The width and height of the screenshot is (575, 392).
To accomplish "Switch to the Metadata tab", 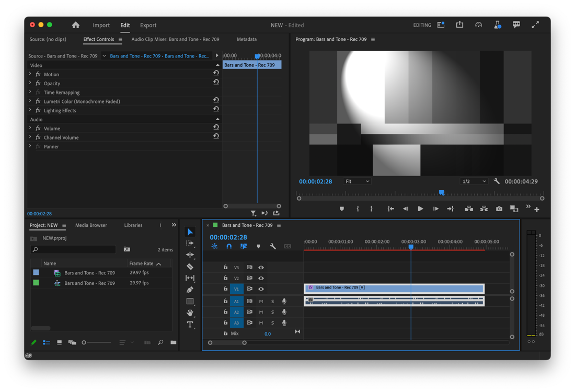I will [246, 39].
